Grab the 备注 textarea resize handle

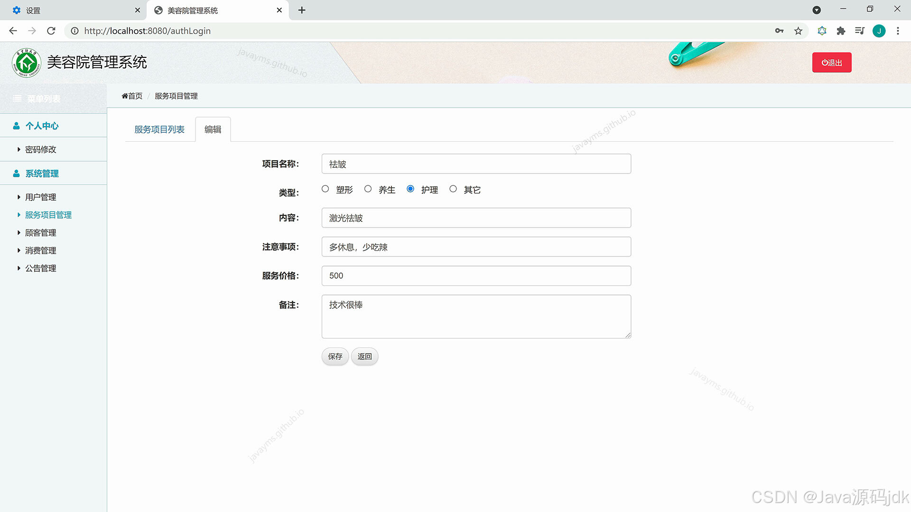tap(628, 335)
